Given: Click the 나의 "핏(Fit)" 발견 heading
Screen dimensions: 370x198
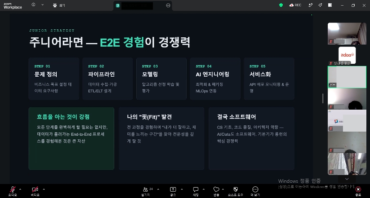Looking at the screenshot, I should [x=149, y=117].
